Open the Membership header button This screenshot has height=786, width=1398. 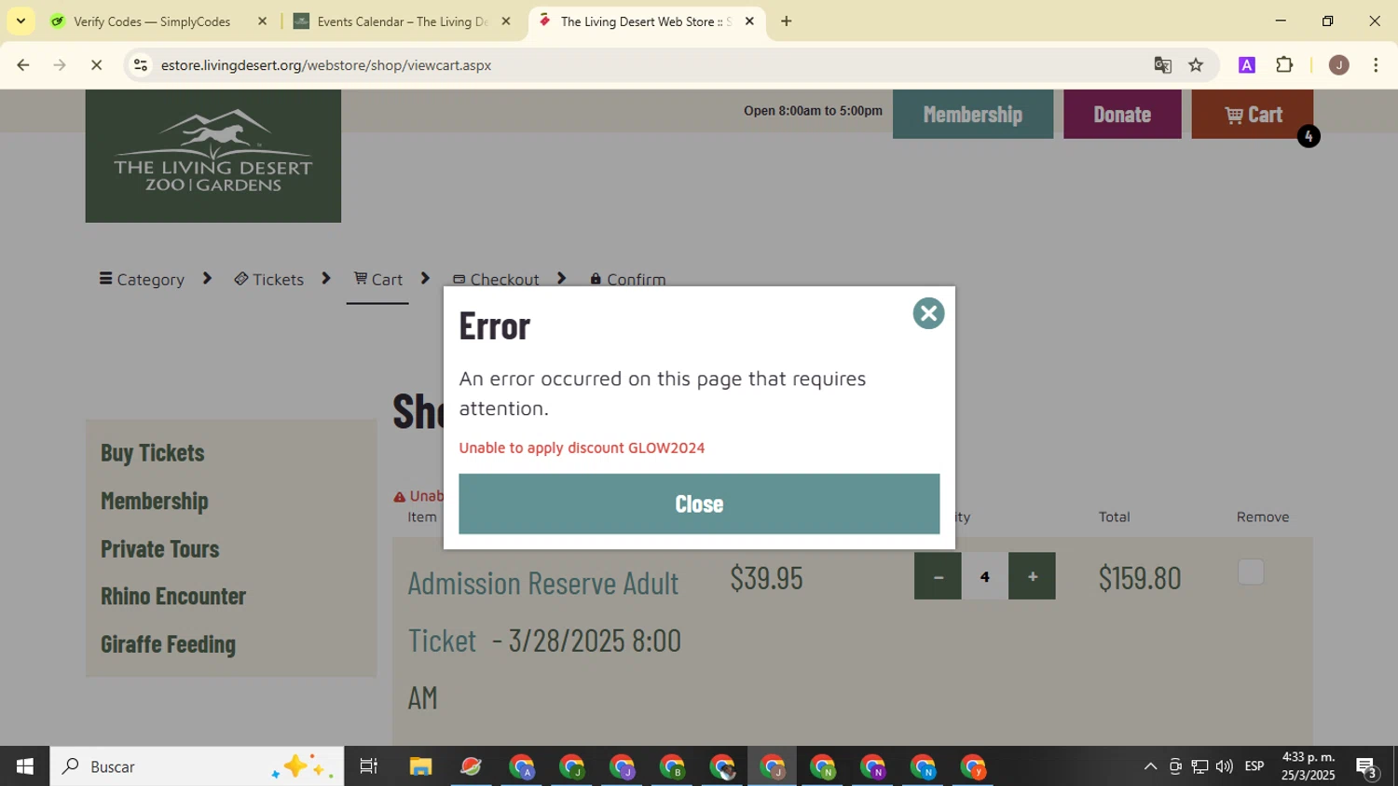[973, 114]
